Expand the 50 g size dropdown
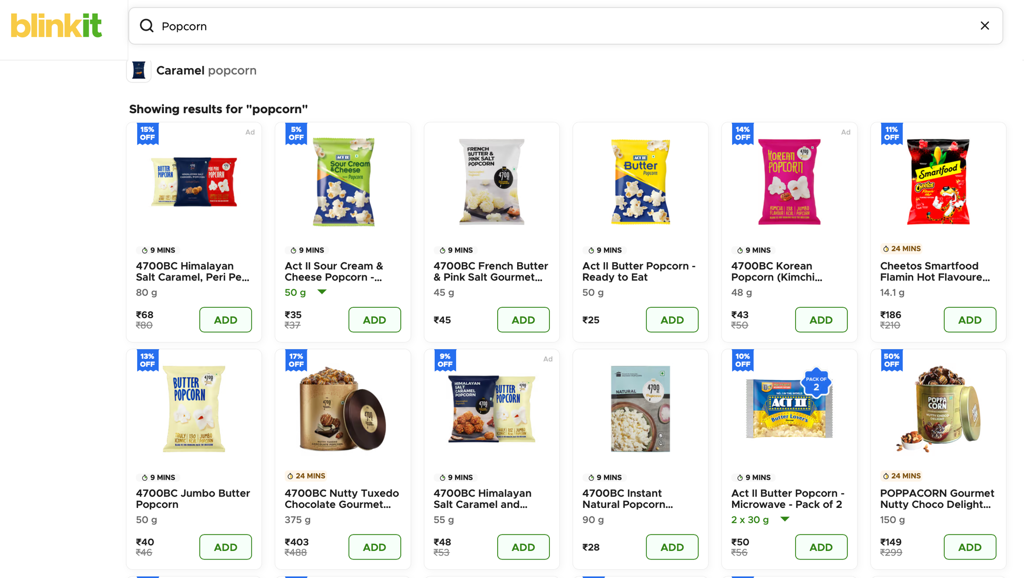The height and width of the screenshot is (578, 1024). point(322,292)
